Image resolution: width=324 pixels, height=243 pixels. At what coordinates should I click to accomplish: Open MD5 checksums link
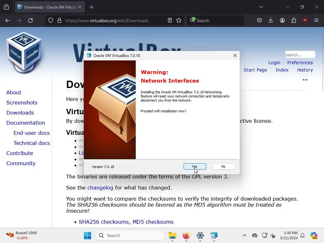pyautogui.click(x=153, y=222)
